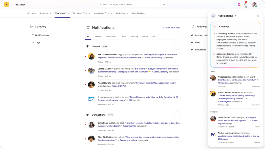Click the notification bell icon in header
The image size is (265, 149).
tap(245, 4)
